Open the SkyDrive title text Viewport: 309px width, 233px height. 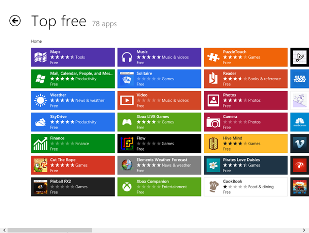[x=58, y=116]
